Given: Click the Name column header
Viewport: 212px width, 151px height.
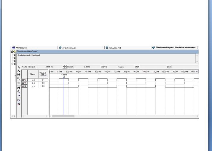Looking at the screenshot, I should [33, 74].
